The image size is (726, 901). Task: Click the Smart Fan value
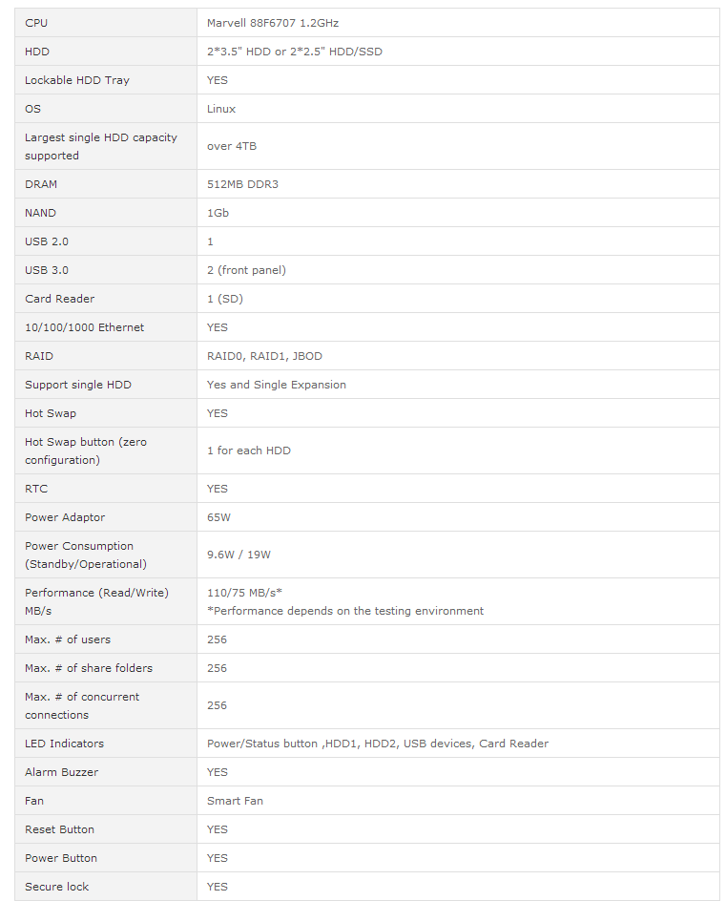235,801
